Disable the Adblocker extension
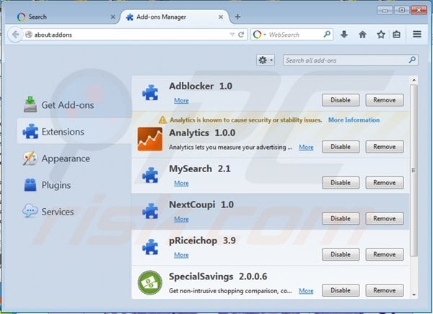This screenshot has height=314, width=433. click(x=341, y=100)
